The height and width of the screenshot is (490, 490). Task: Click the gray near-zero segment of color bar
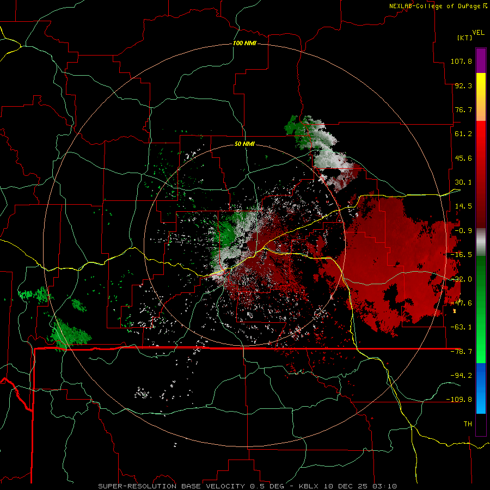tap(481, 242)
